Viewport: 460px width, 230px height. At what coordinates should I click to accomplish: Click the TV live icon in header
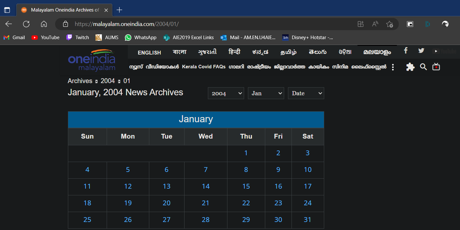point(436,67)
